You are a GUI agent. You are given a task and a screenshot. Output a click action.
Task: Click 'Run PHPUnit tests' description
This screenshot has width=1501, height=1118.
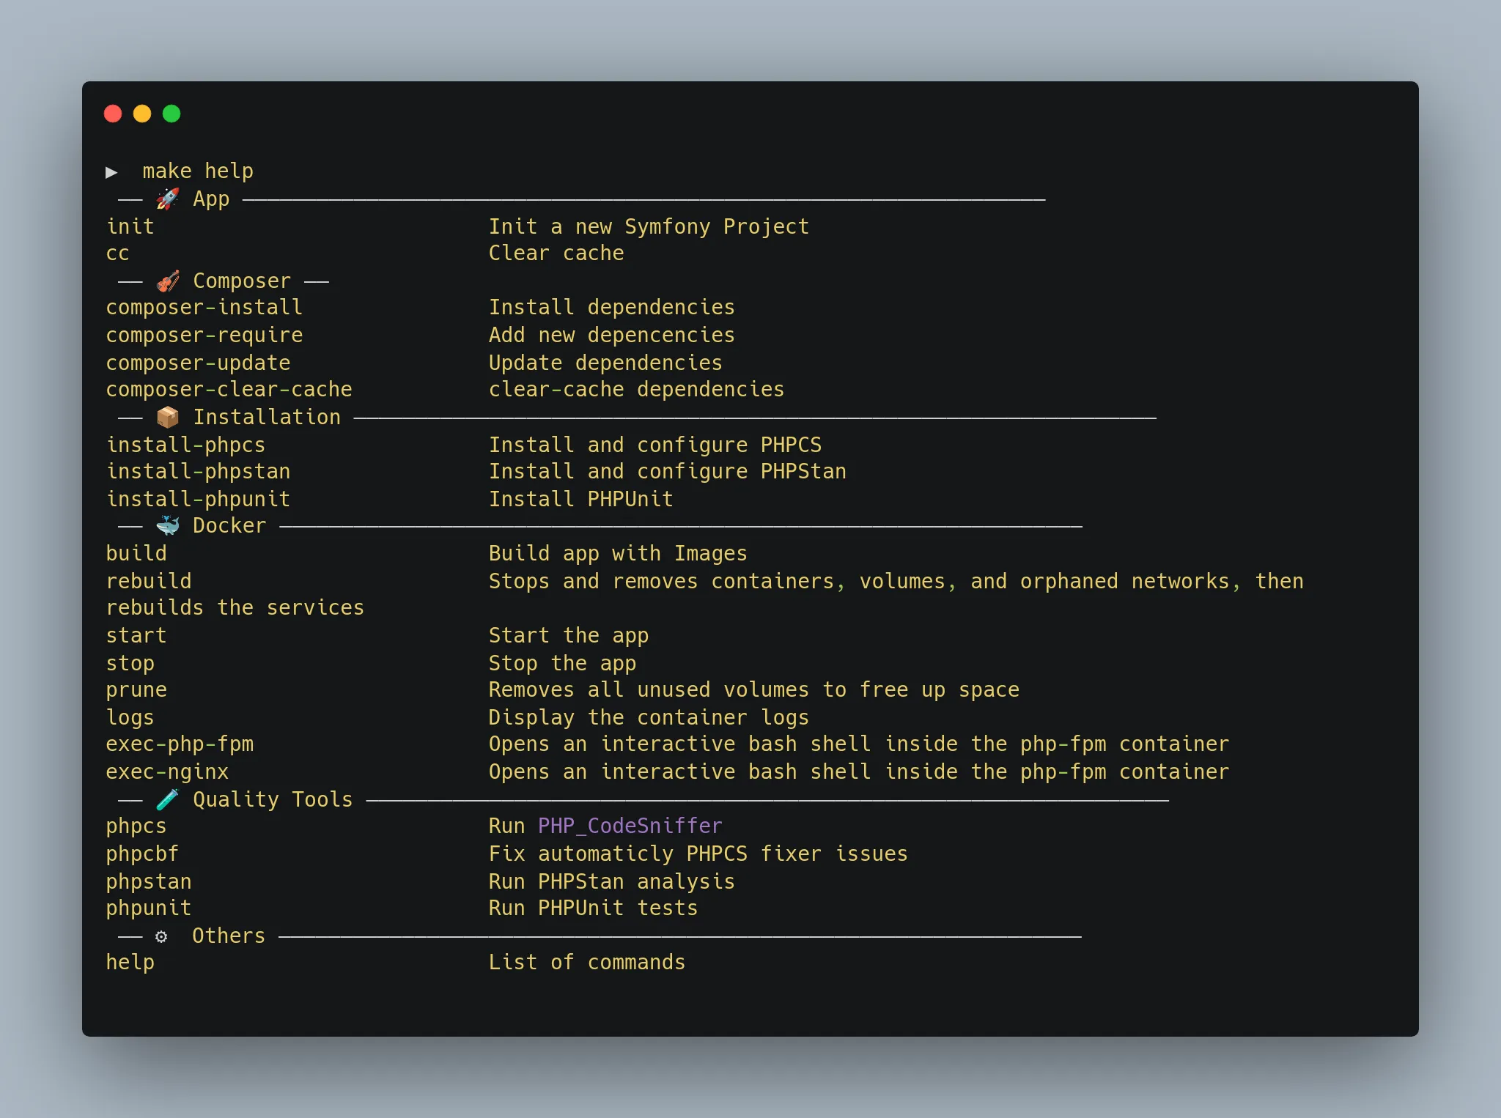coord(594,908)
